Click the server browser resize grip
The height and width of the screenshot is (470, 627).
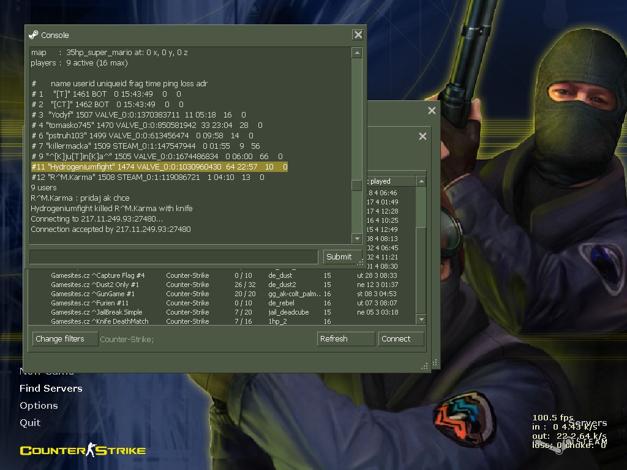[x=425, y=366]
